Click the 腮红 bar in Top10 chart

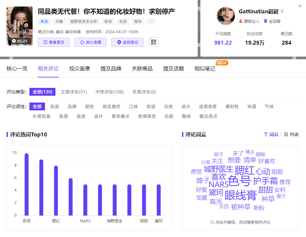[56, 191]
